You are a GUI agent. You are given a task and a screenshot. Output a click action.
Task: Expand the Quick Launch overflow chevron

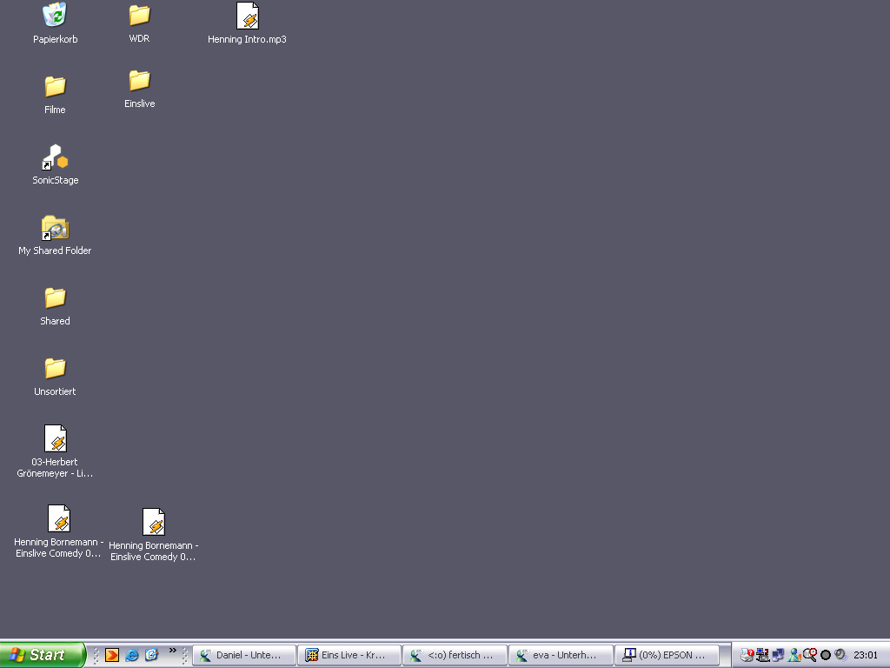[x=172, y=650]
